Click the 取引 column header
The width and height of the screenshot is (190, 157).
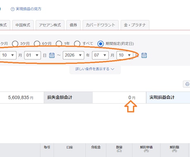(x=47, y=147)
